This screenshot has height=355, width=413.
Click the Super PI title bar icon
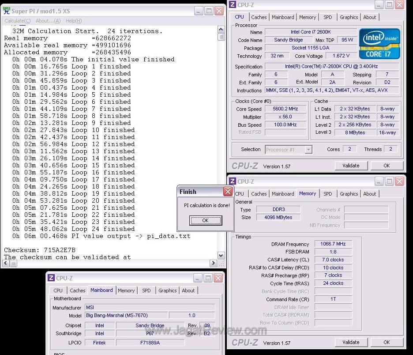[6, 11]
